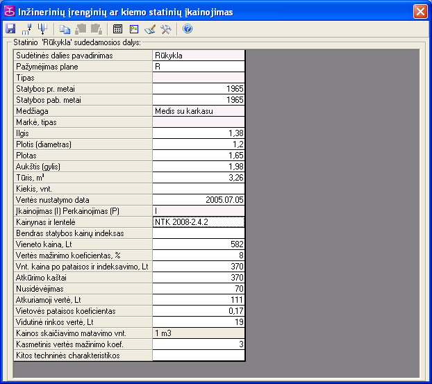Click the 'Rūkykla' name value cell
Image resolution: width=432 pixels, height=384 pixels.
click(x=199, y=56)
